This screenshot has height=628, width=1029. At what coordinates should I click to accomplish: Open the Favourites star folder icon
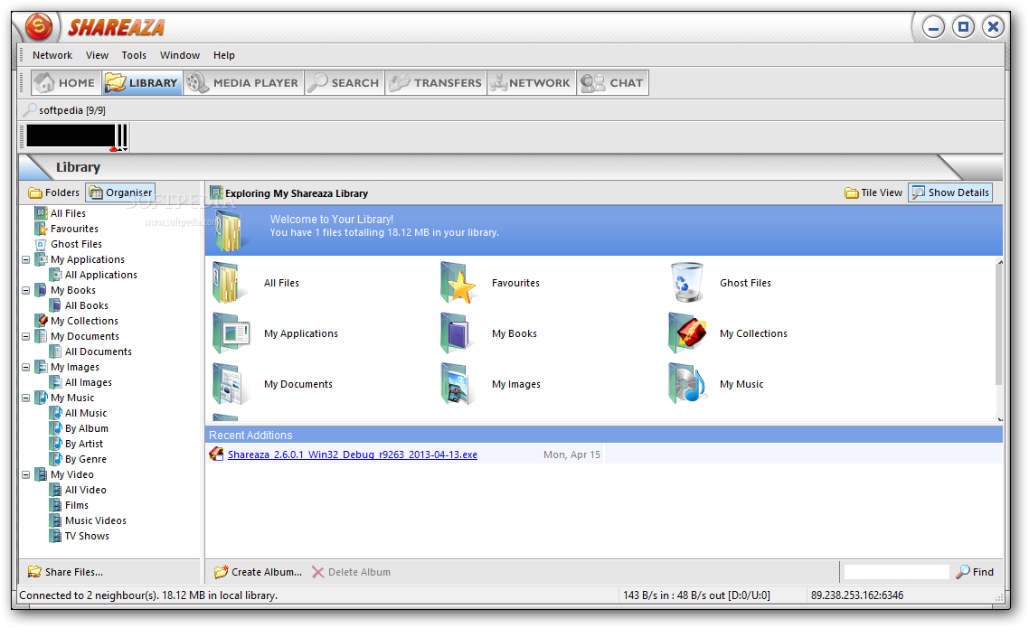[x=458, y=283]
